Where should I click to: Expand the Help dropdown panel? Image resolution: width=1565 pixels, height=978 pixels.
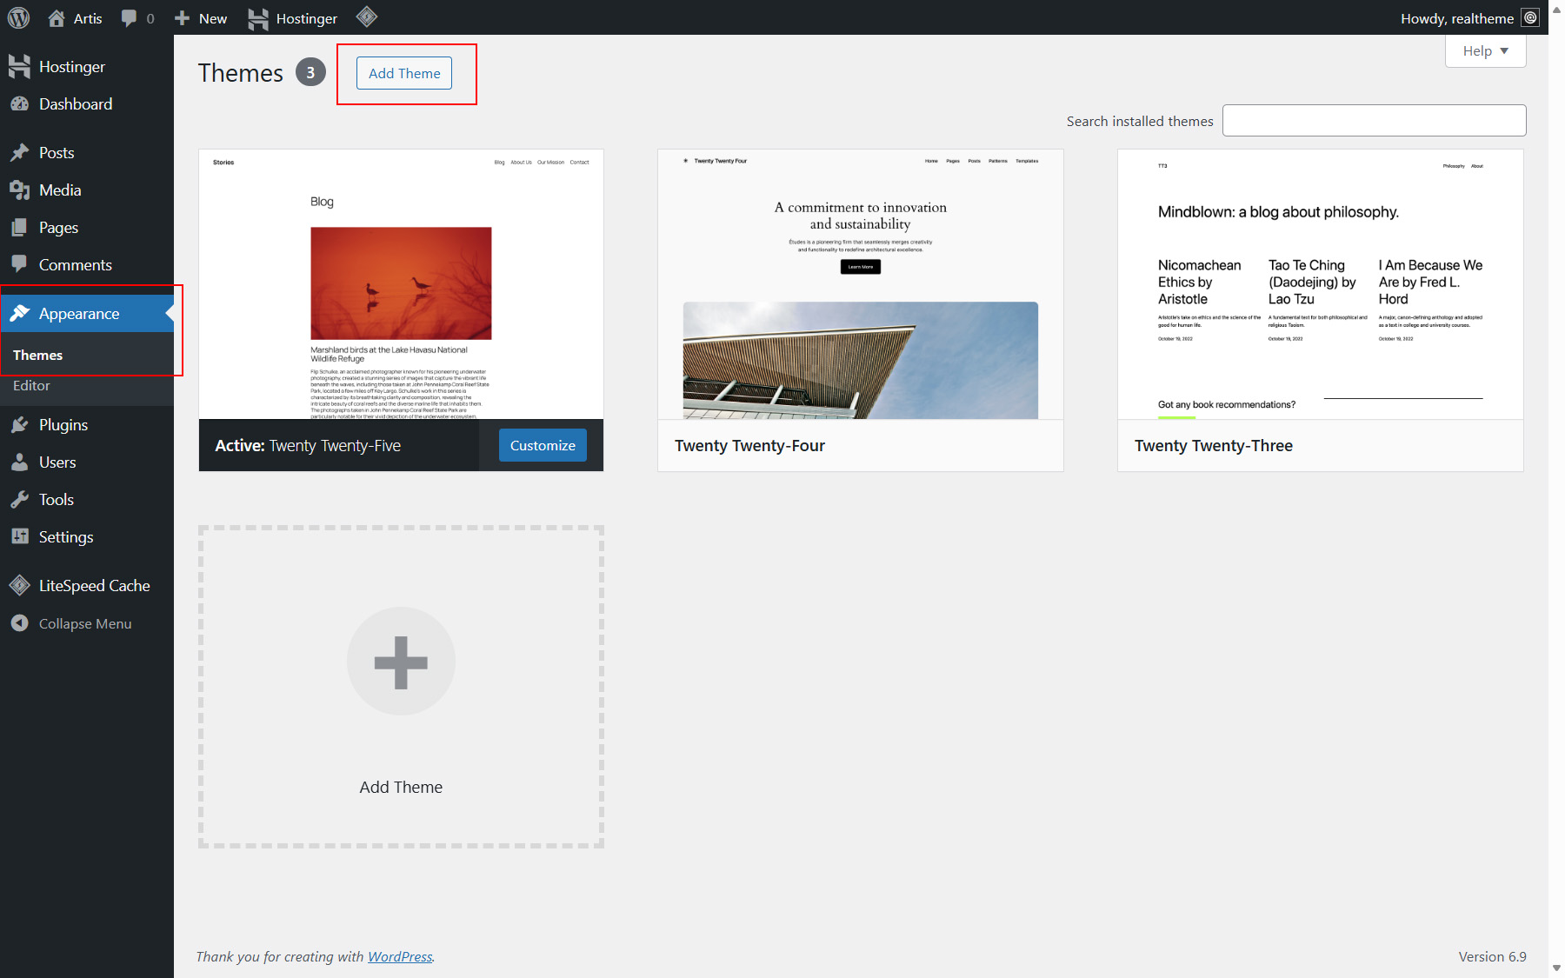[1485, 51]
